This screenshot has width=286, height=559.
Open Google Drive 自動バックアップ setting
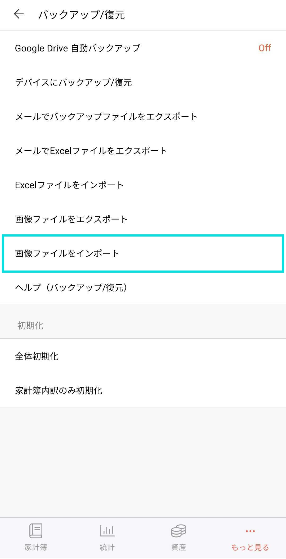78,48
